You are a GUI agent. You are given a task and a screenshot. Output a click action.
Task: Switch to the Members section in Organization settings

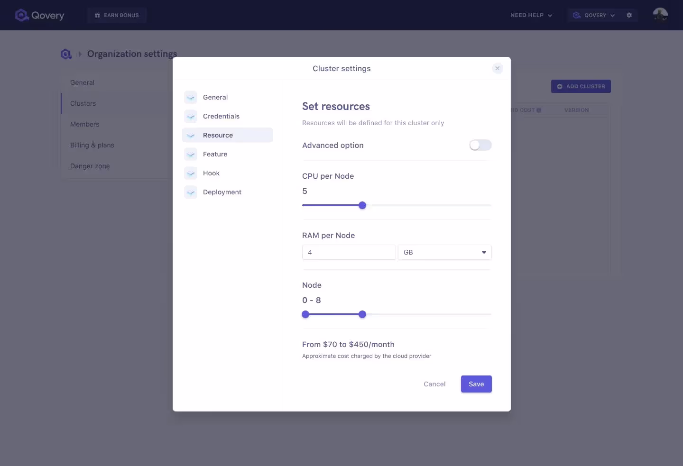(85, 124)
